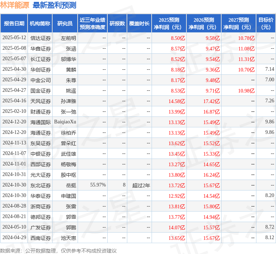Select the 2025-04-16 report date cell
Viewport: 276px width, 254px height.
click(x=14, y=101)
